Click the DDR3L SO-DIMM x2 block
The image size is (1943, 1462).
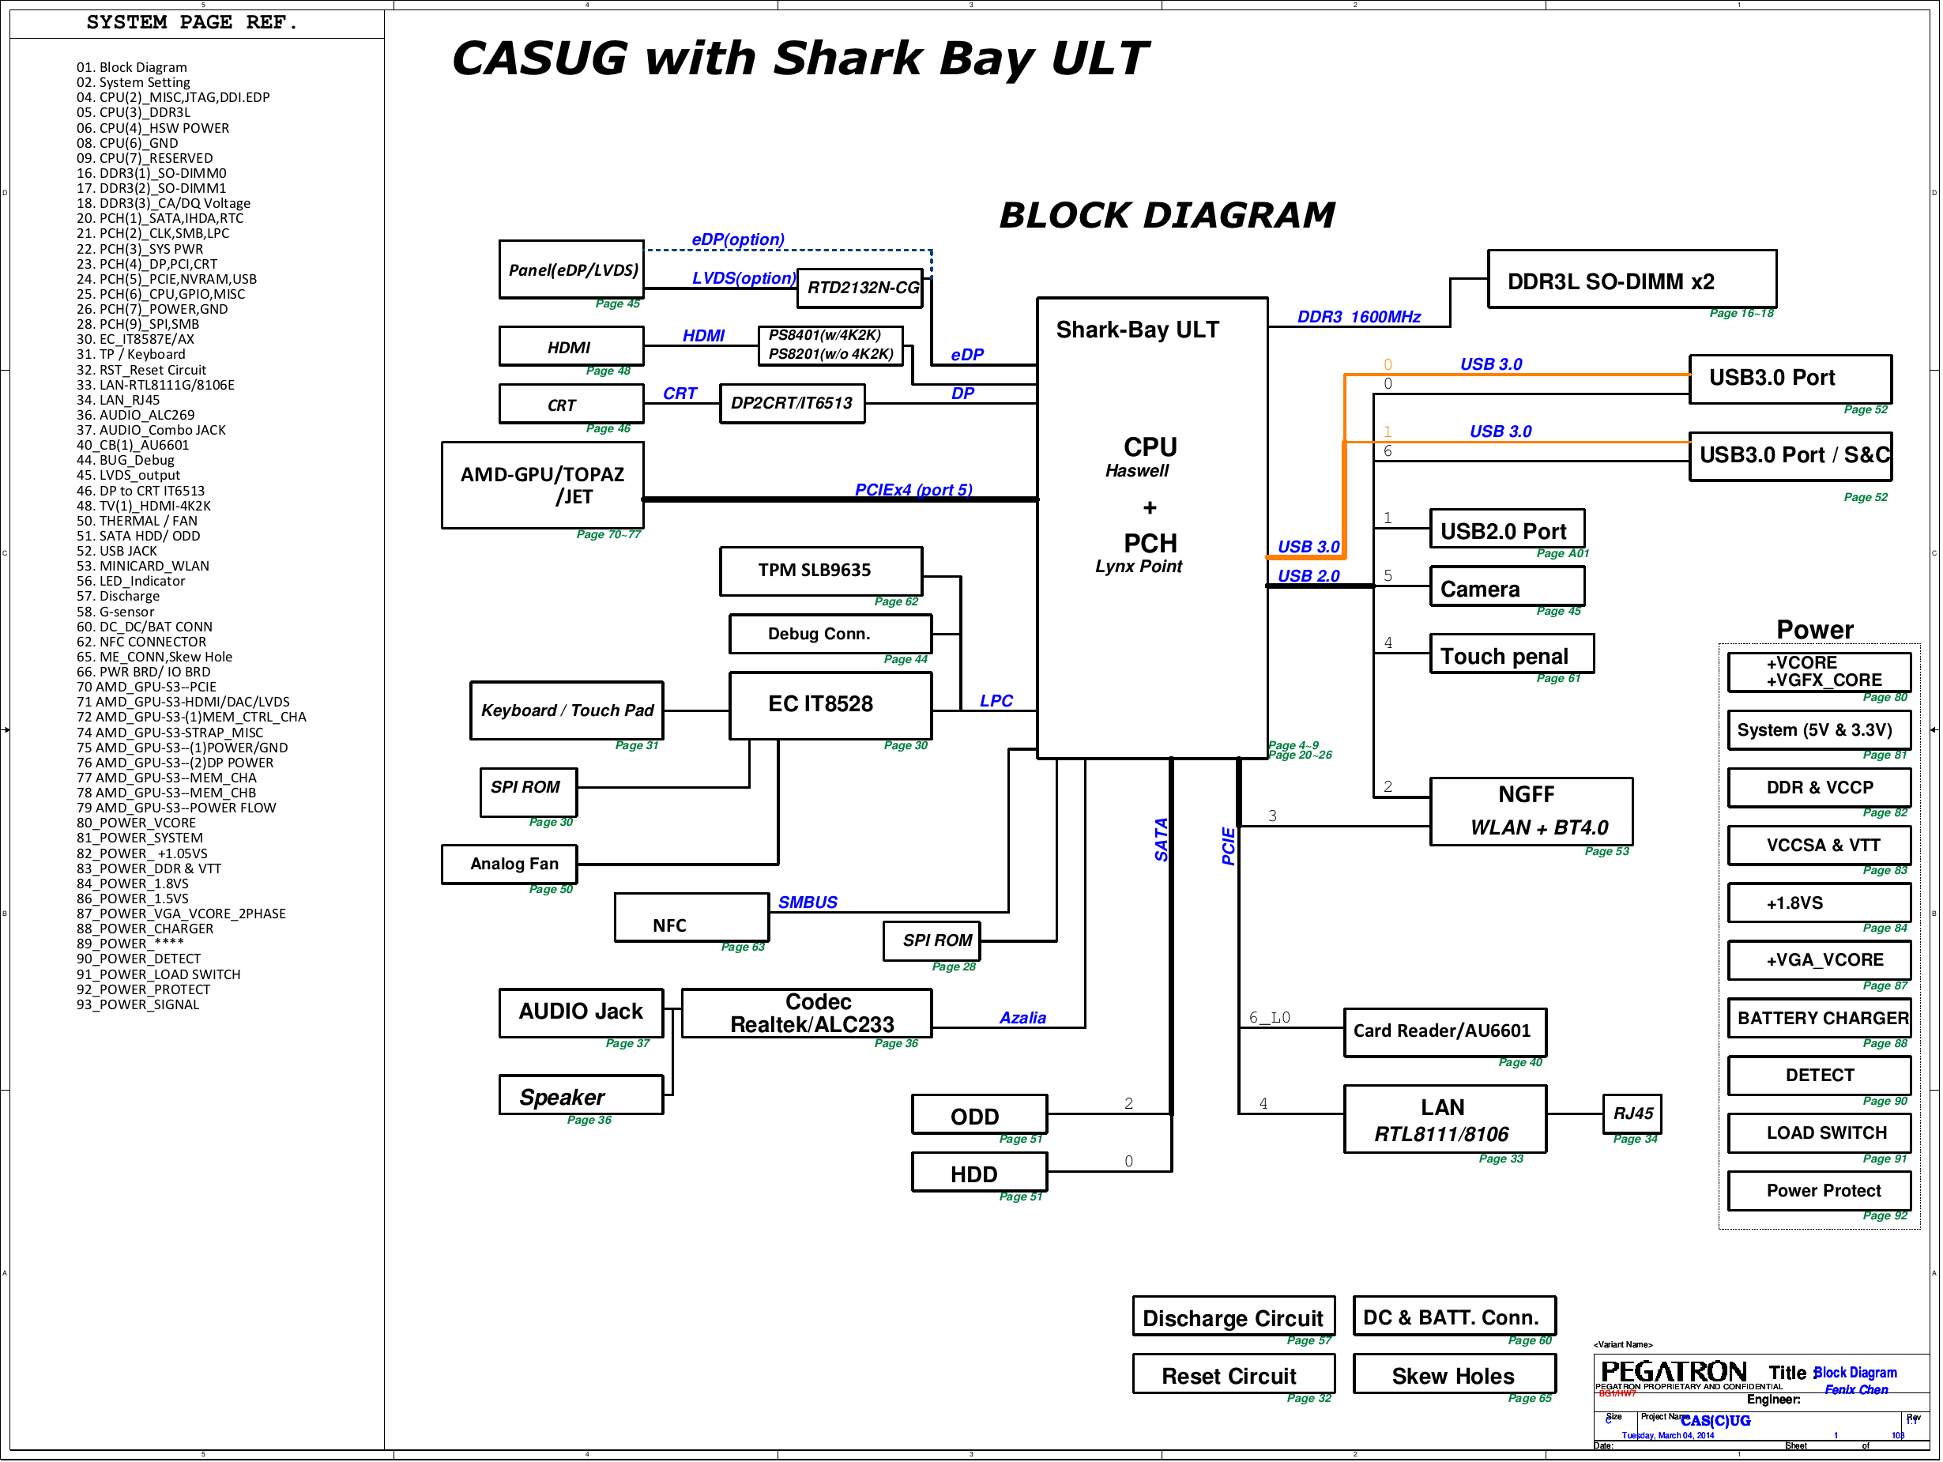(1632, 280)
